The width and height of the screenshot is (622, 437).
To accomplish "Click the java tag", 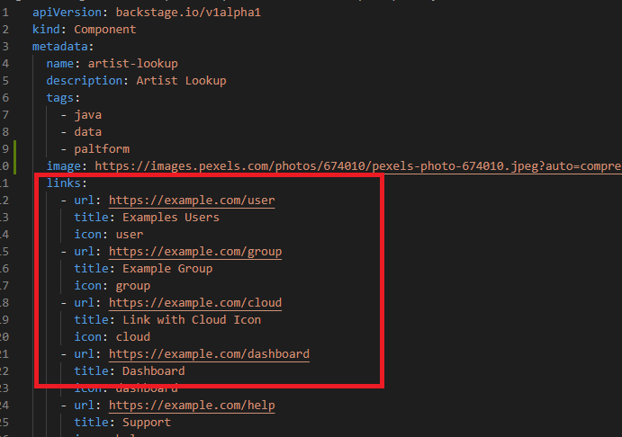I will click(x=87, y=115).
